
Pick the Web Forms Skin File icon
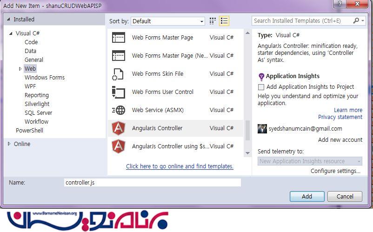tap(119, 74)
